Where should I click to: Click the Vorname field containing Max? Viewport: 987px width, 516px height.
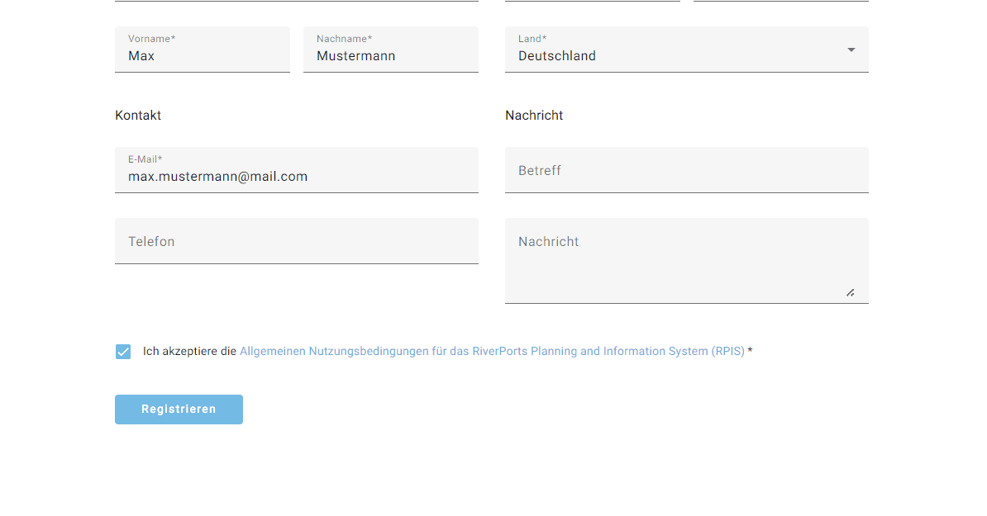(x=202, y=50)
